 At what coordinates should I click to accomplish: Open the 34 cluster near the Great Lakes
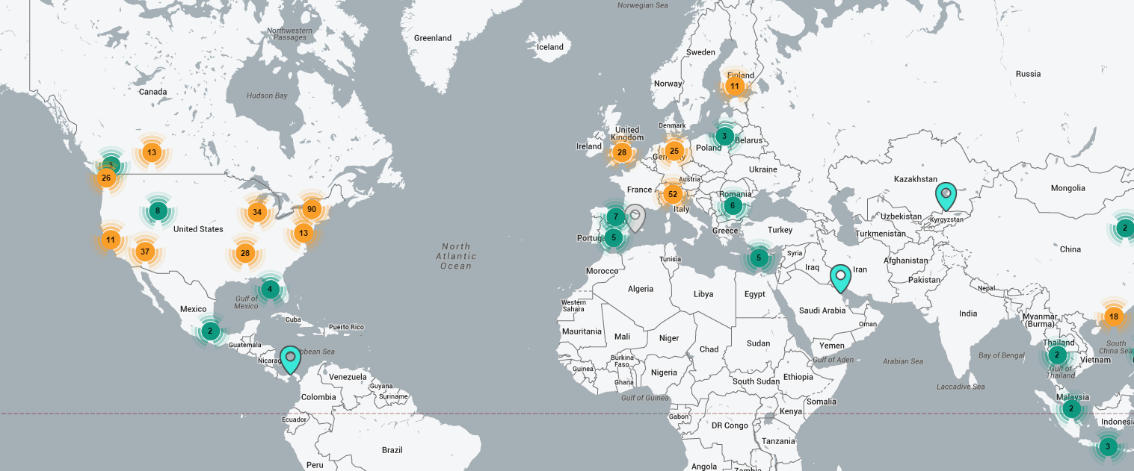pos(257,212)
